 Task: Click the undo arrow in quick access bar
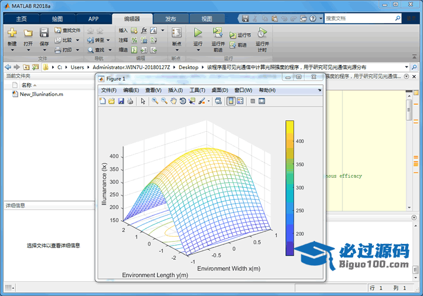284,18
